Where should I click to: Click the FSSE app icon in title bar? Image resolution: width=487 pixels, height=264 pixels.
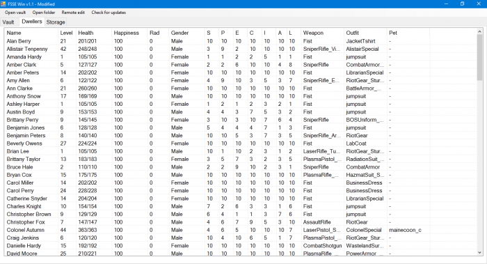pyautogui.click(x=3, y=4)
